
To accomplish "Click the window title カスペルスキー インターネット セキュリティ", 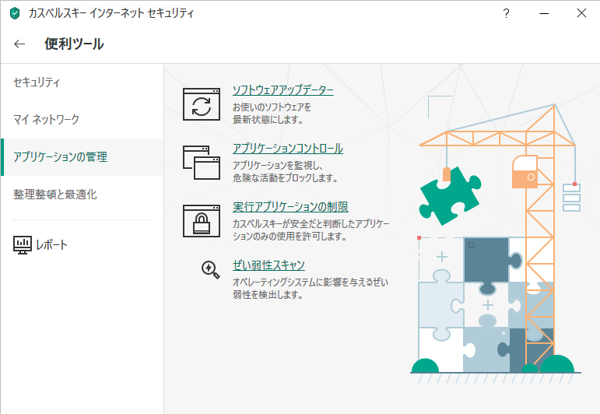I will (x=111, y=13).
